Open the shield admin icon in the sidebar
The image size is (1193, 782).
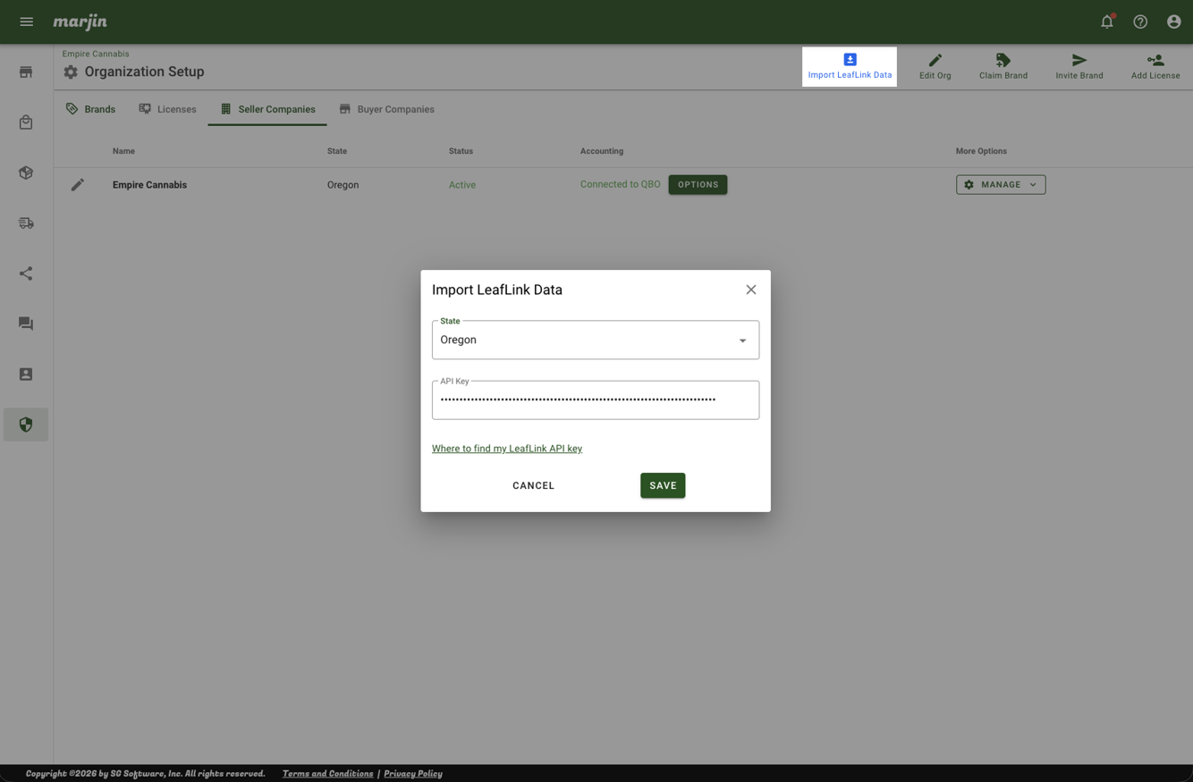[x=26, y=425]
